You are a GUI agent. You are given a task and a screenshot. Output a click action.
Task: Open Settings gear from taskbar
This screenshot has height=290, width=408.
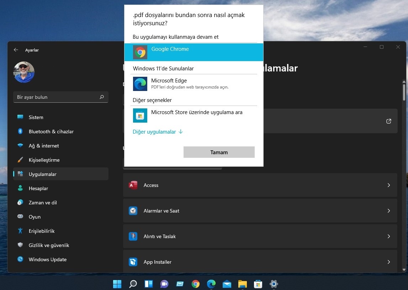point(274,284)
